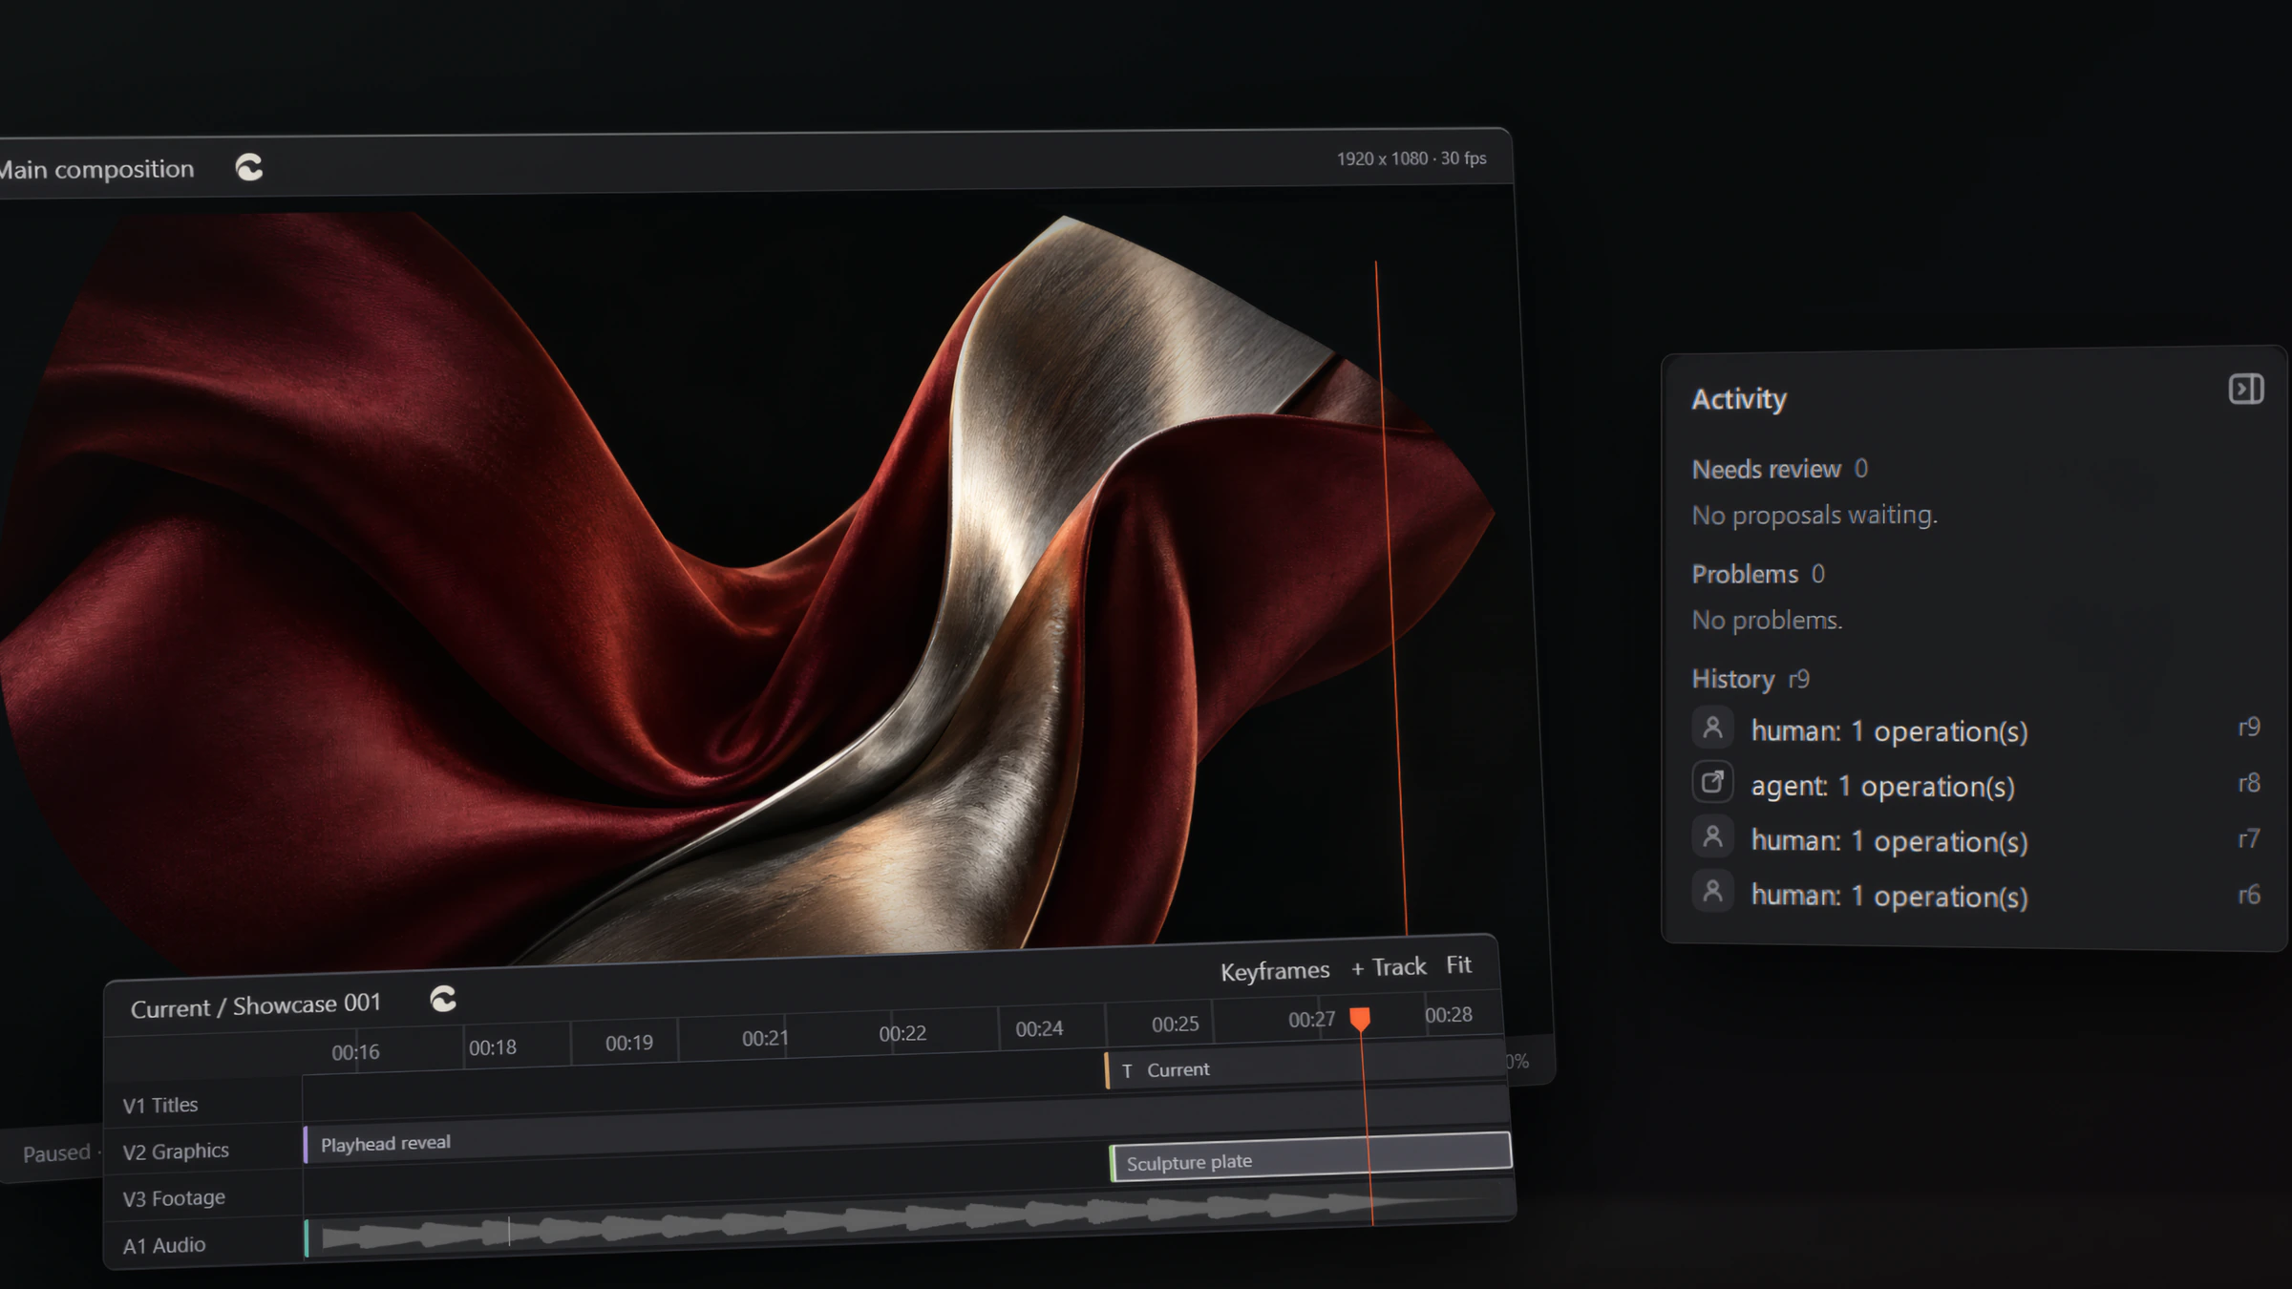Click the 00:24 mark on ruler
The image size is (2292, 1289).
(1039, 1028)
